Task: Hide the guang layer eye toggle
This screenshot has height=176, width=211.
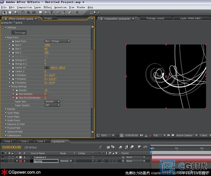Action: click(x=3, y=161)
